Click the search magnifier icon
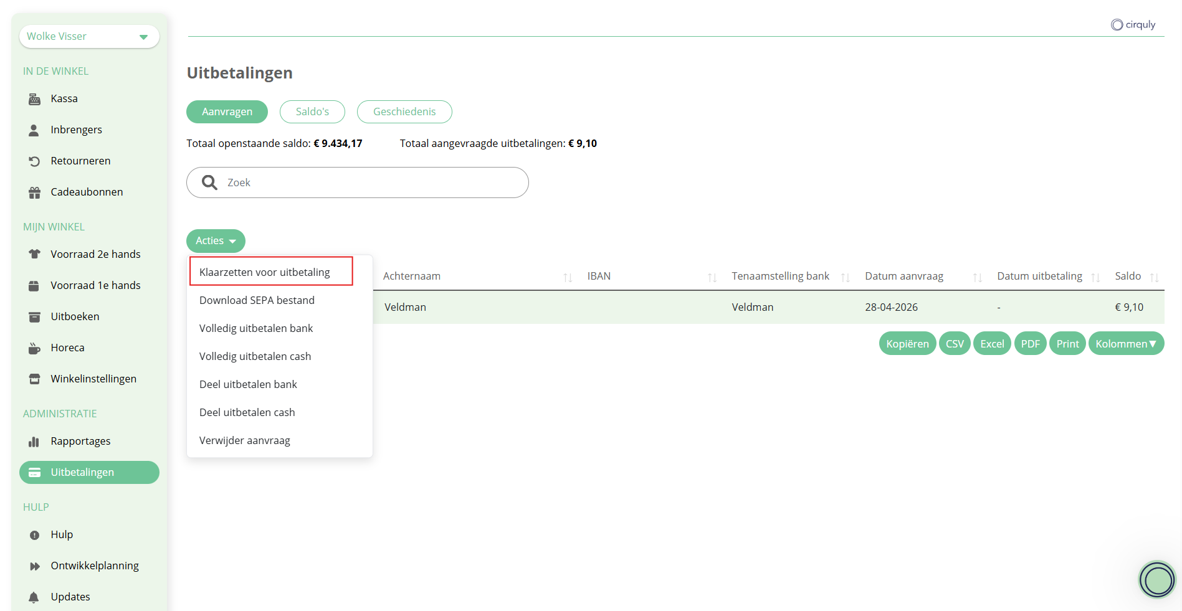1182x611 pixels. pyautogui.click(x=209, y=182)
